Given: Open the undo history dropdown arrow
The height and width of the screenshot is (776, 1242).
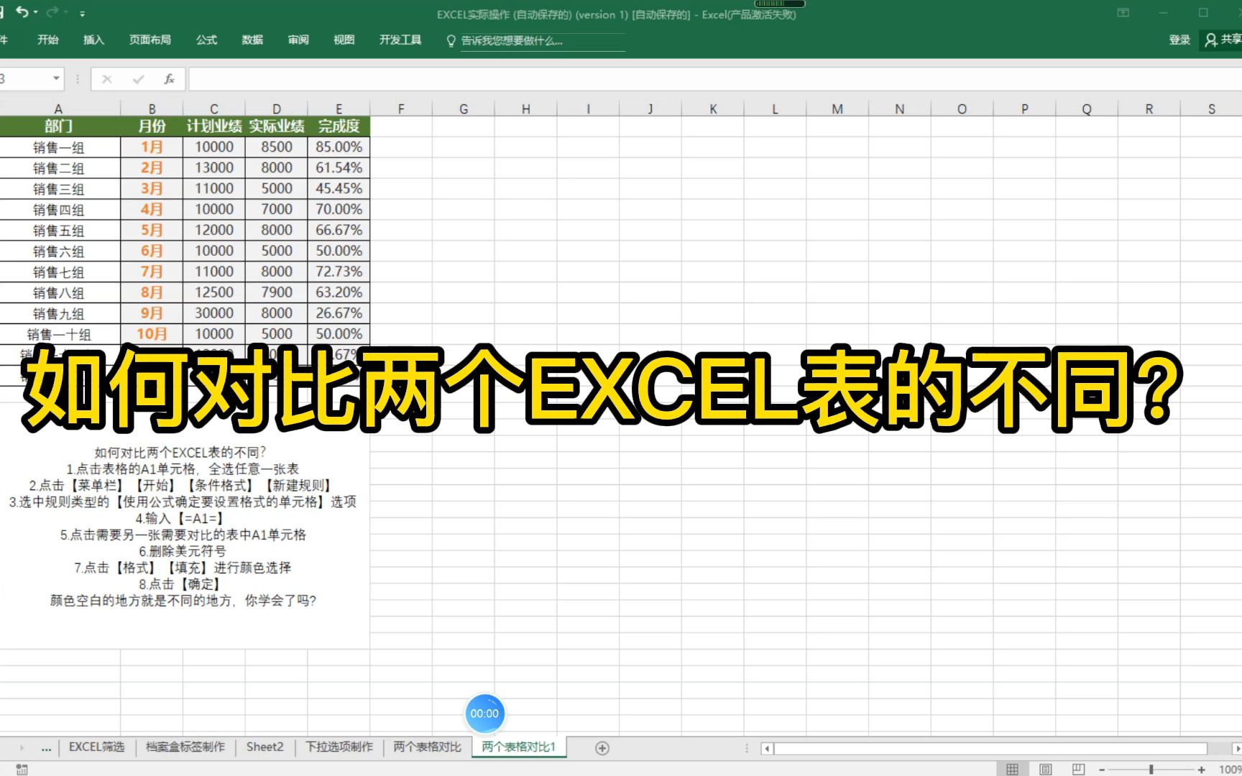Looking at the screenshot, I should click(36, 13).
